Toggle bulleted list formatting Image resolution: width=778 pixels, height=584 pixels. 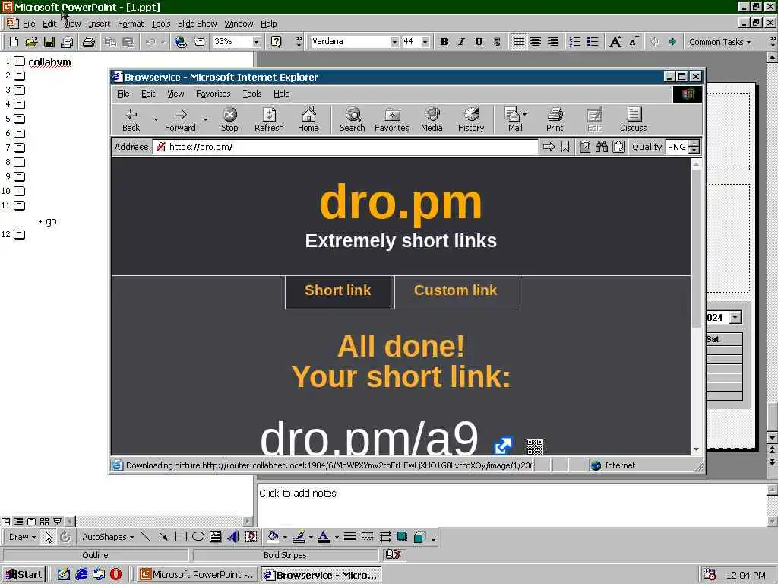coord(593,42)
